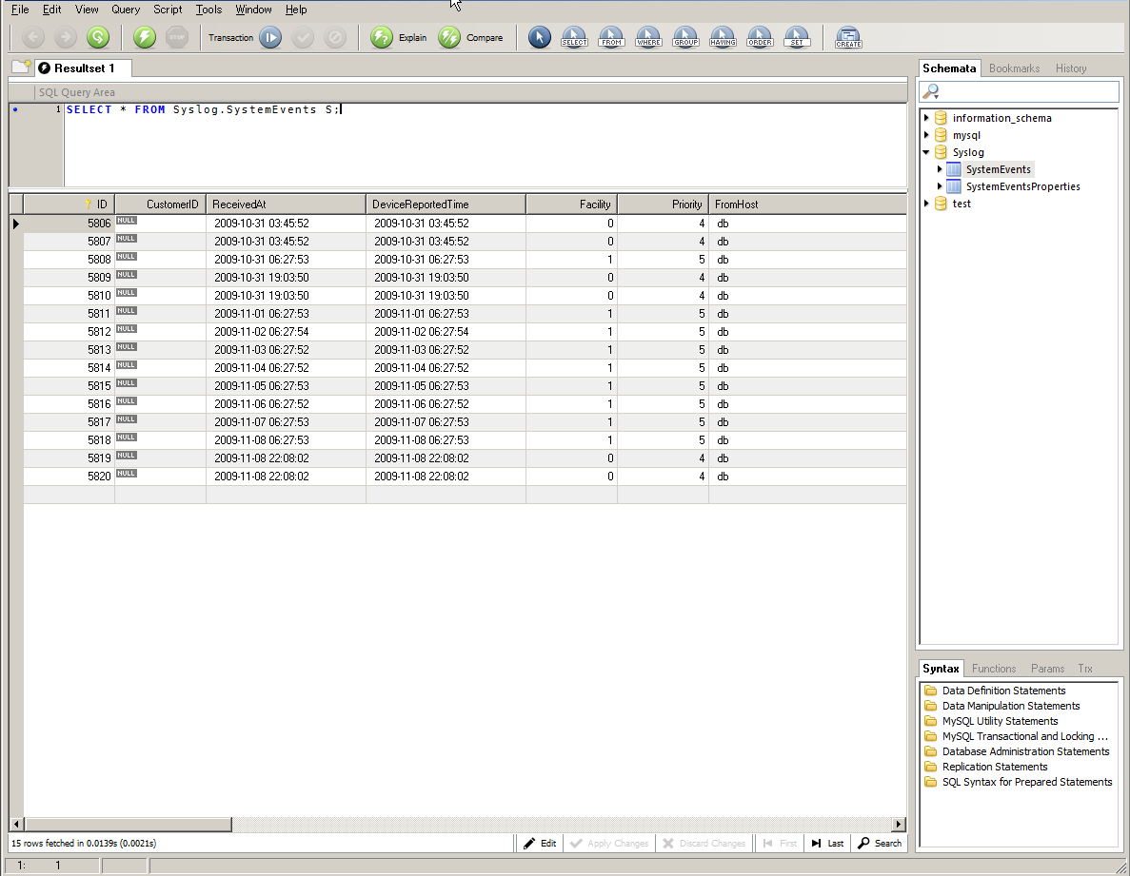Click the Rollback transaction icon
The width and height of the screenshot is (1130, 876).
tap(335, 37)
